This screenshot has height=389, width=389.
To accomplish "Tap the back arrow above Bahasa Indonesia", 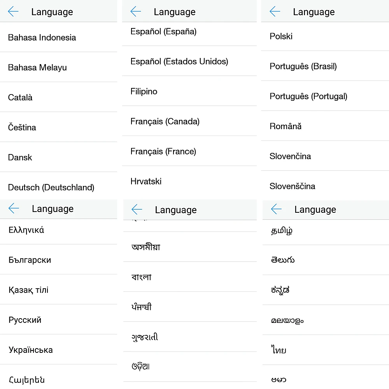I will point(13,12).
